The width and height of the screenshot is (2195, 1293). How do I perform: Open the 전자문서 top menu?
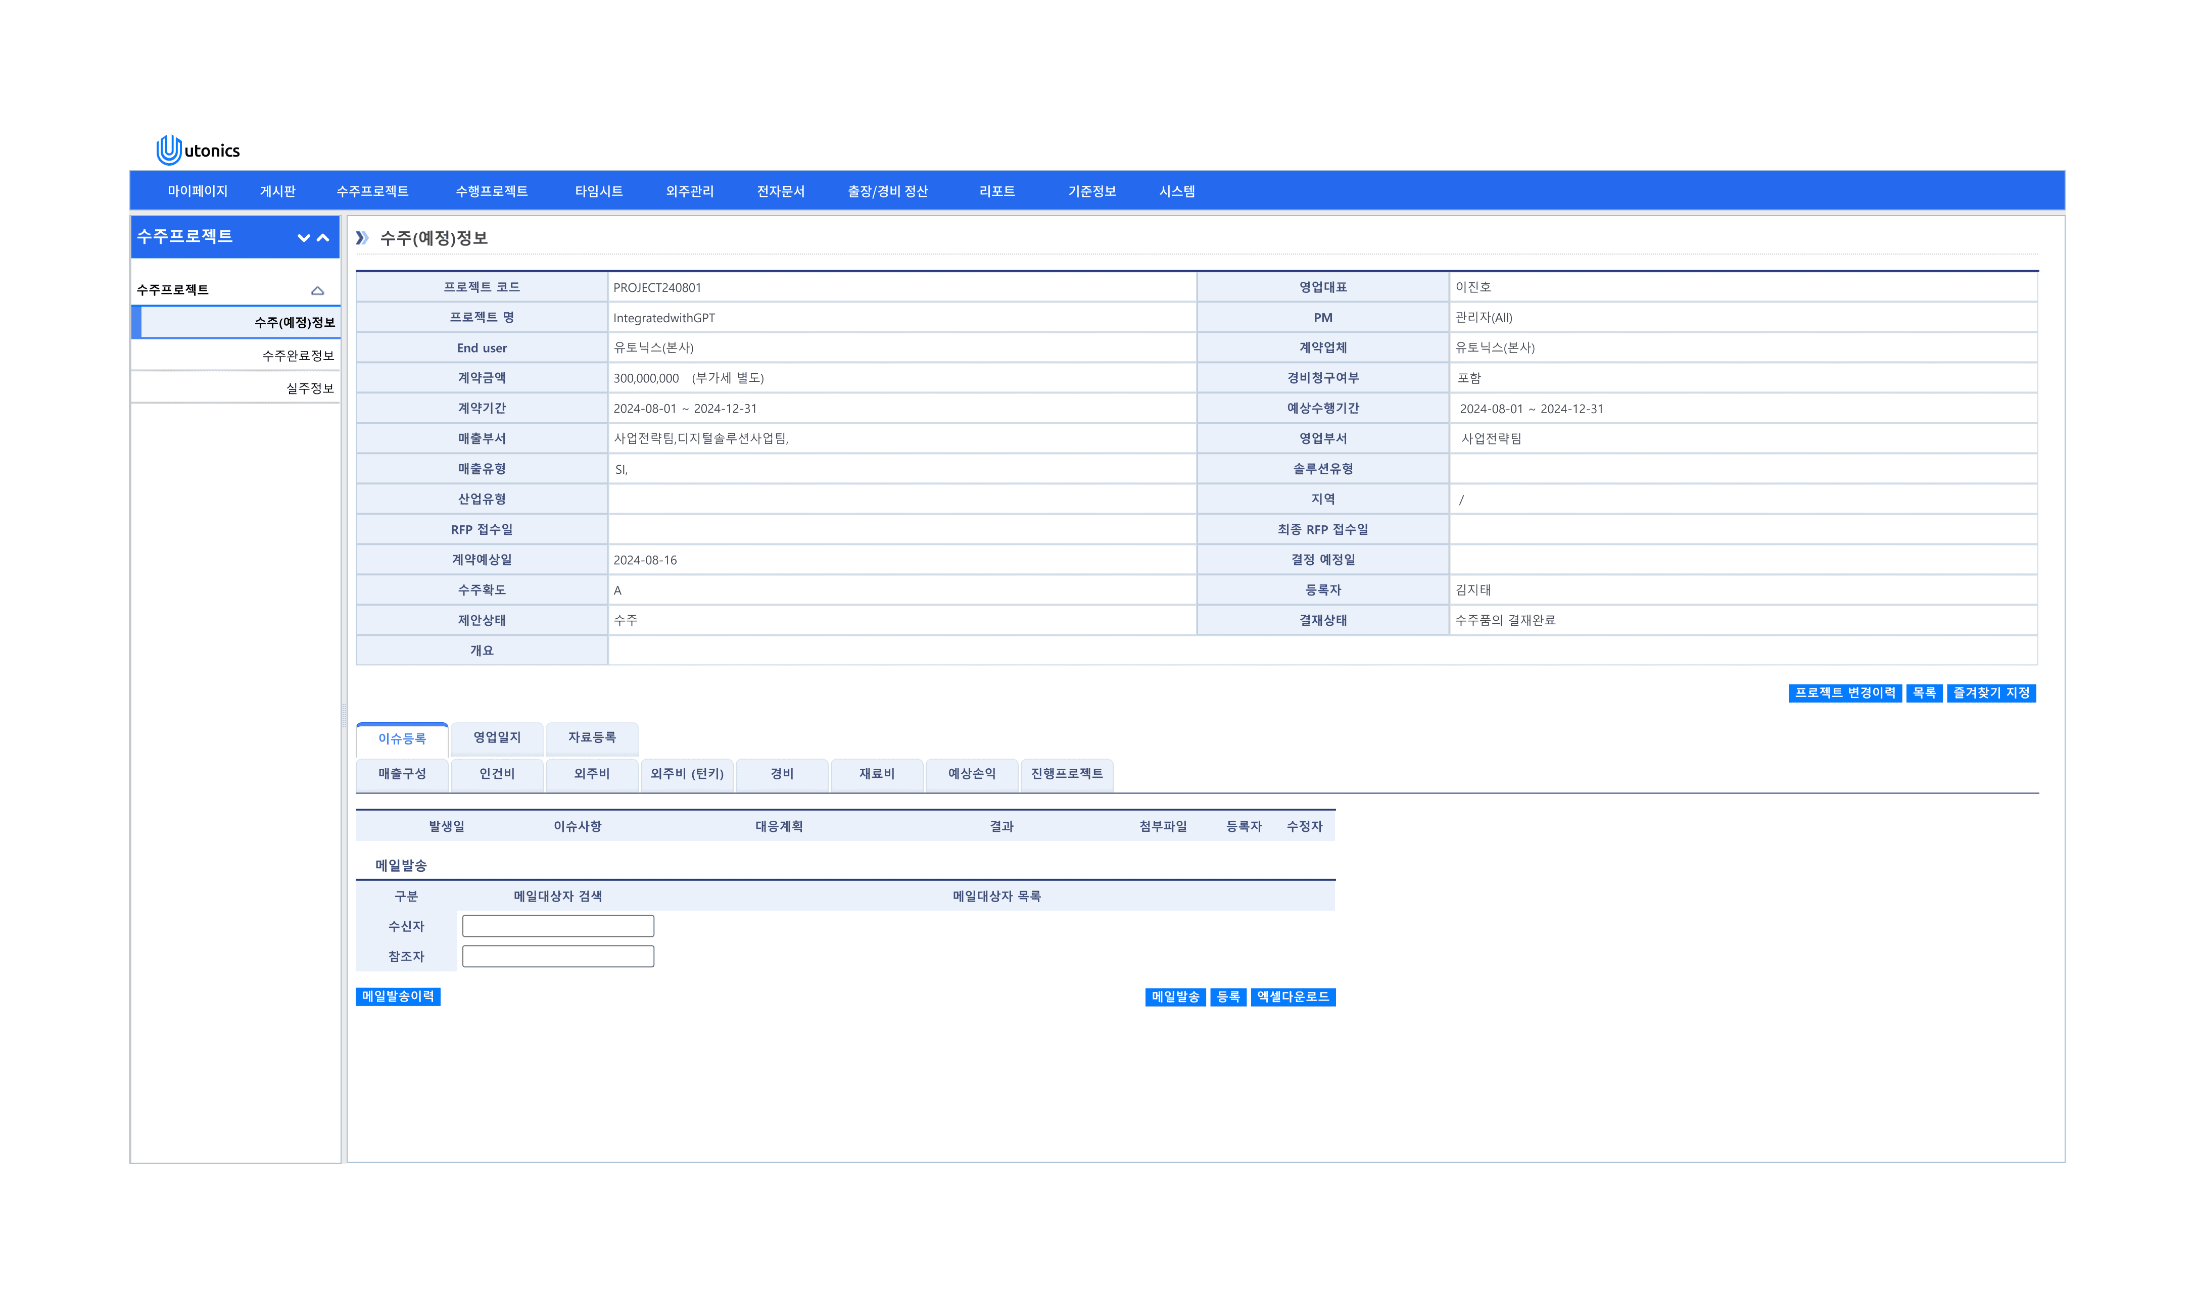780,191
